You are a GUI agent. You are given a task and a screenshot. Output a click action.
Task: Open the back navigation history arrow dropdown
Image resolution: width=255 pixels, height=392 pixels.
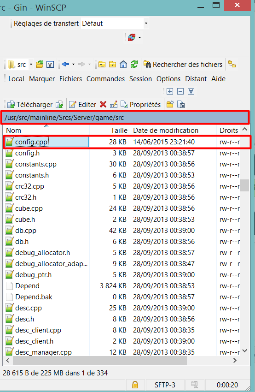[x=73, y=65]
